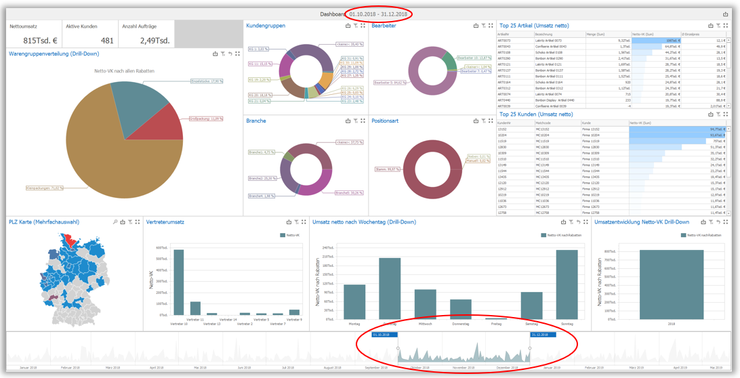
Task: Select the Samstag bar in weekday chart
Action: click(x=531, y=306)
